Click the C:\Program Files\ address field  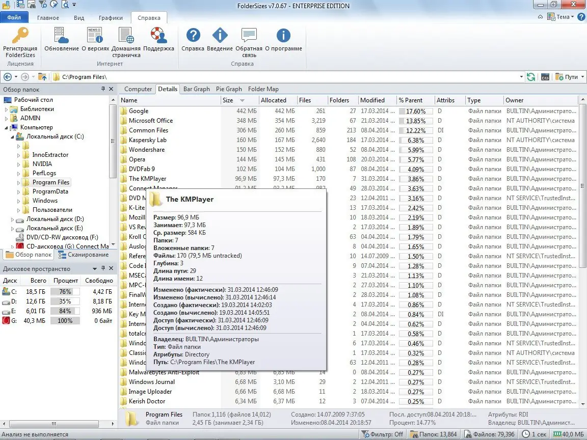pyautogui.click(x=286, y=77)
